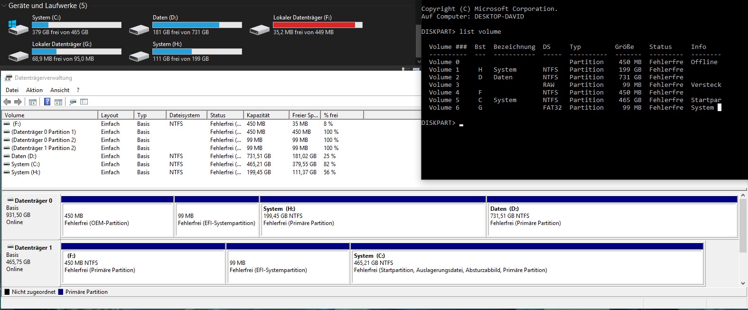Select the System (H:) partition block
The width and height of the screenshot is (748, 310).
373,216
